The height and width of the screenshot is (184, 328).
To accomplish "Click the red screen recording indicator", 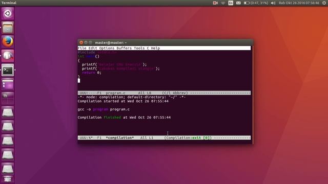I will point(215,3).
